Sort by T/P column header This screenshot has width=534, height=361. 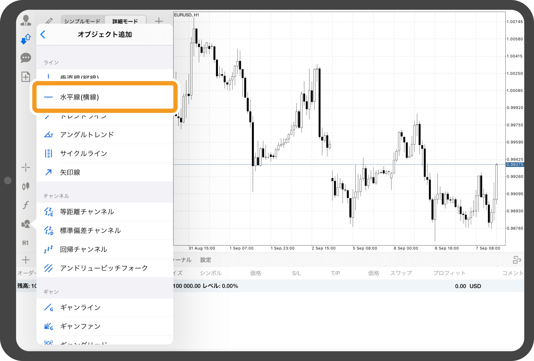[x=336, y=273]
